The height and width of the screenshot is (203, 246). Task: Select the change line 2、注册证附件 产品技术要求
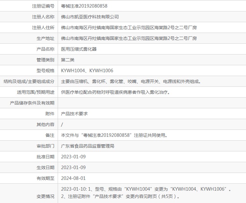[120, 196]
